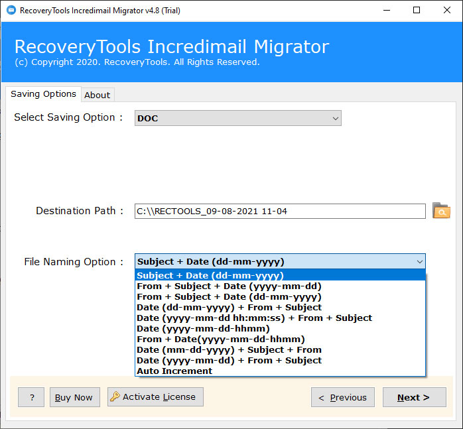Viewport: 463px width, 429px height.
Task: Click the key icon on Activate License
Action: (x=115, y=397)
